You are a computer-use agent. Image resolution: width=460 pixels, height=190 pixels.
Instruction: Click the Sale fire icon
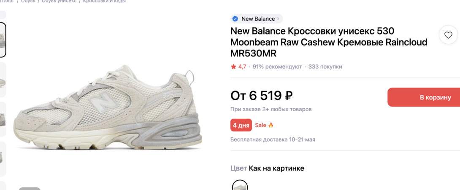[x=271, y=125]
